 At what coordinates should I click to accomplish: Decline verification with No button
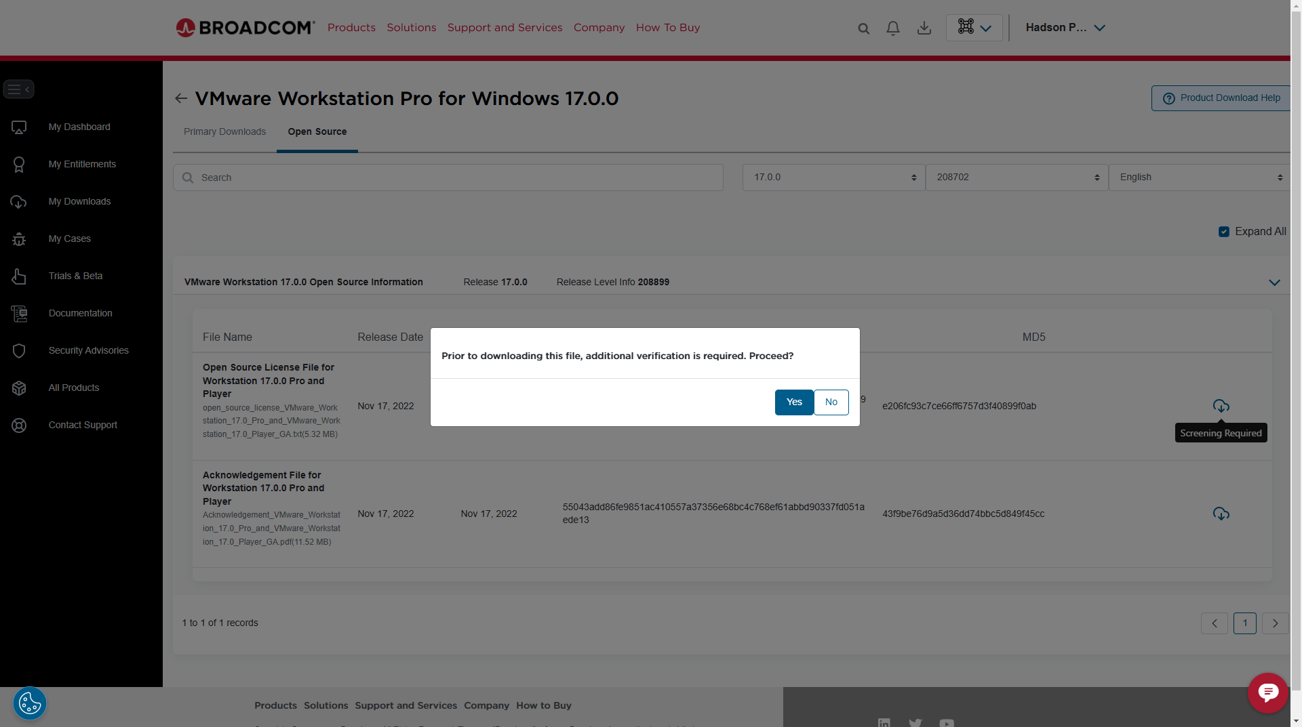[x=831, y=402]
